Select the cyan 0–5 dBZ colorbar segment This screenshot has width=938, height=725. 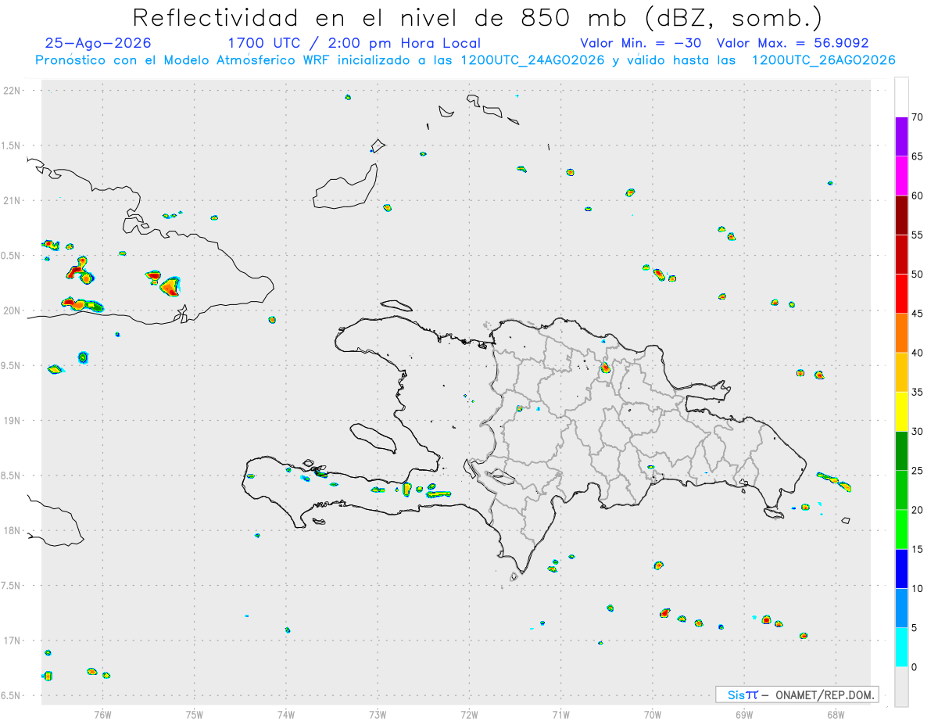click(x=901, y=648)
